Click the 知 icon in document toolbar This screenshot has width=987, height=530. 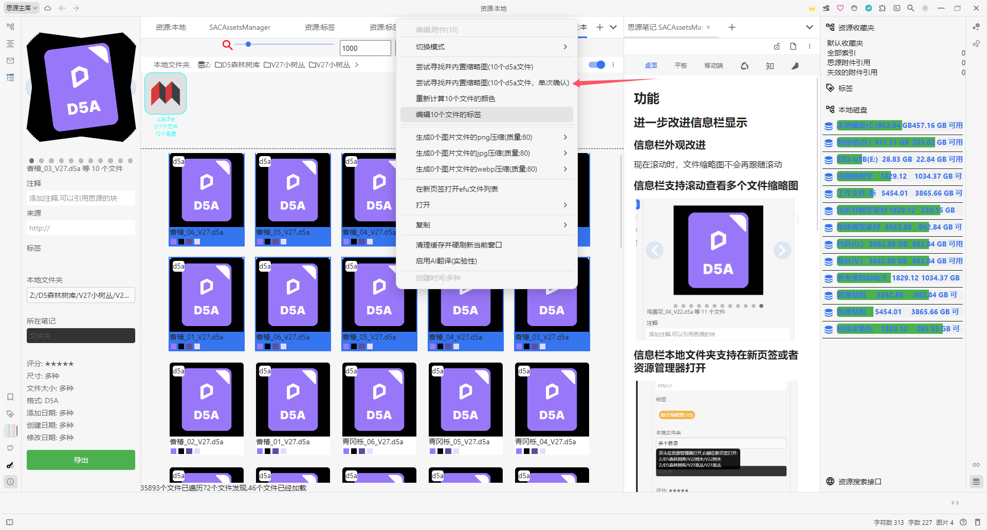pos(770,66)
